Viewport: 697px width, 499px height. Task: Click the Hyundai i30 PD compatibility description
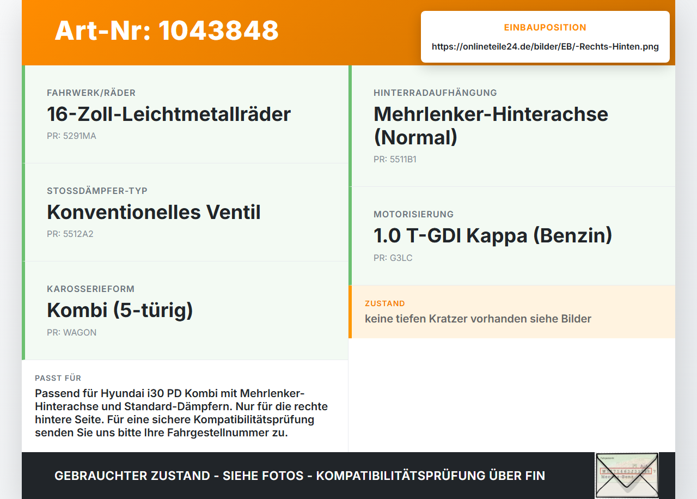coord(181,413)
